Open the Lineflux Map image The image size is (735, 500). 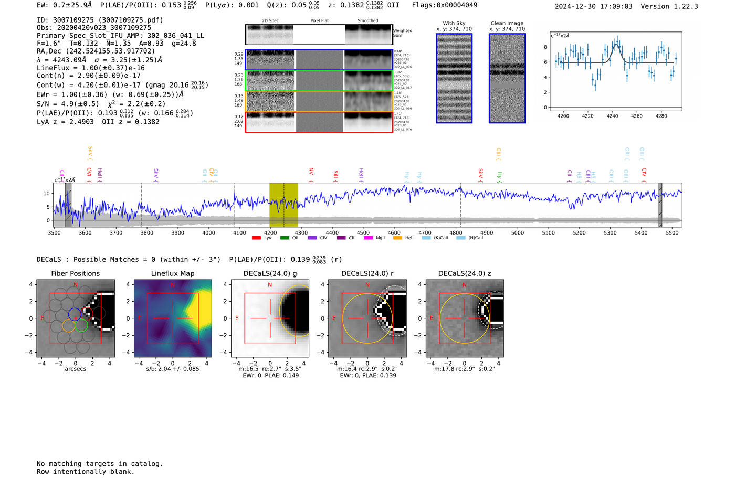click(x=173, y=318)
